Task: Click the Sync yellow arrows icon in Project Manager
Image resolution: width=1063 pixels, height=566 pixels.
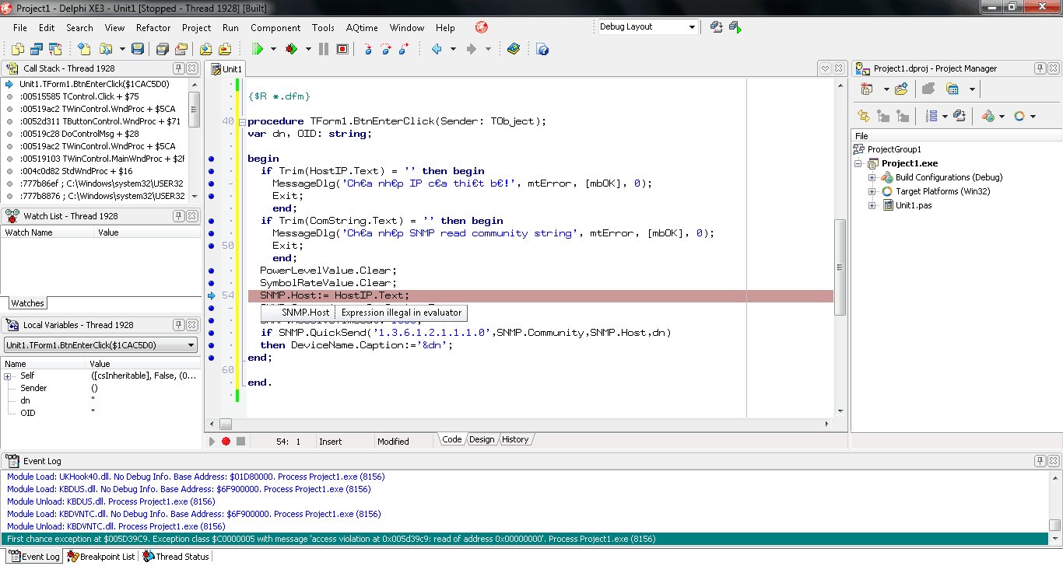Action: [x=864, y=116]
